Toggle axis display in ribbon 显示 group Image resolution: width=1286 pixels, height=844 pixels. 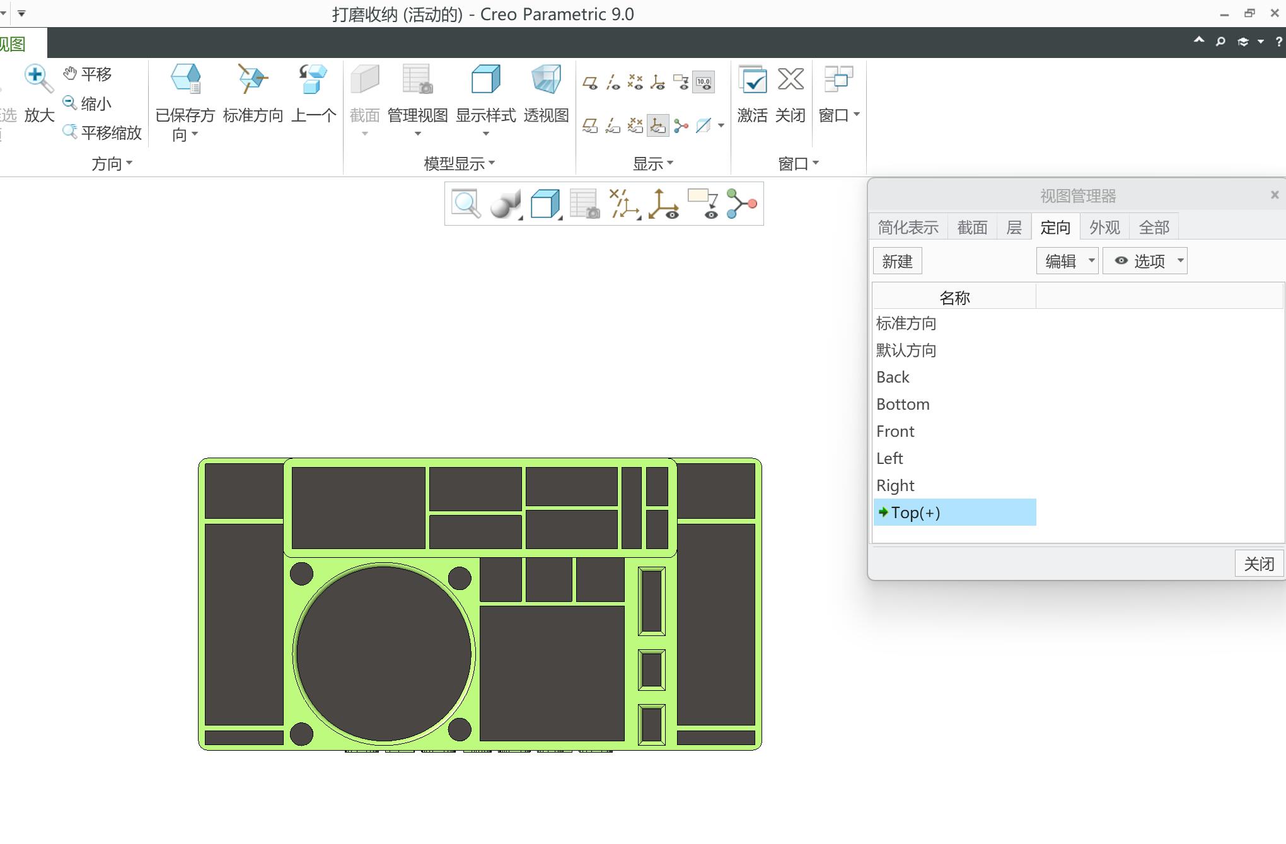(x=613, y=83)
